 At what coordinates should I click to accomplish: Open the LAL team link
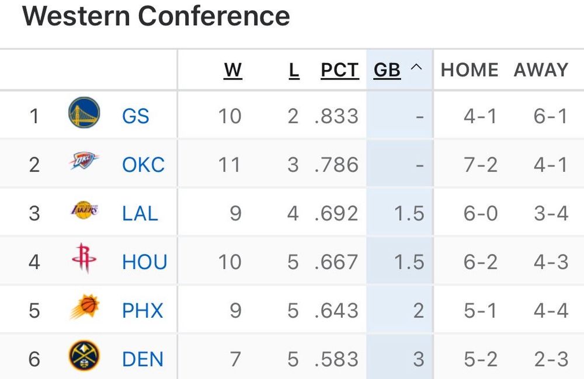tap(140, 213)
